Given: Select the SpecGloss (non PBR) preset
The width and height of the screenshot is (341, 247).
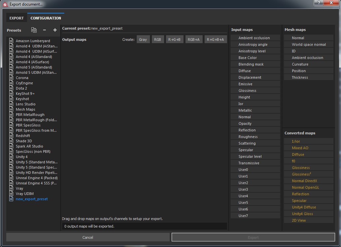Looking at the screenshot, I should point(34,151).
